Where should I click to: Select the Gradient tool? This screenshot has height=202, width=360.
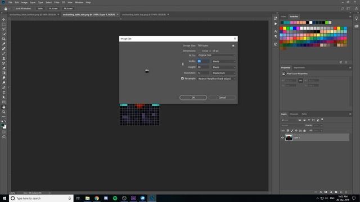click(x=4, y=73)
